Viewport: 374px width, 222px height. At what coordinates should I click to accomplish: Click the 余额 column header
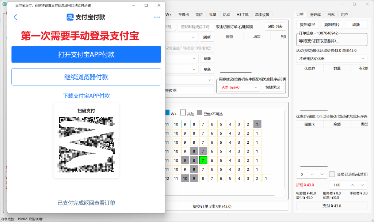pos(337,124)
